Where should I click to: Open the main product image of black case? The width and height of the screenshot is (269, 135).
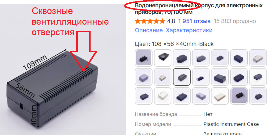(x=63, y=69)
